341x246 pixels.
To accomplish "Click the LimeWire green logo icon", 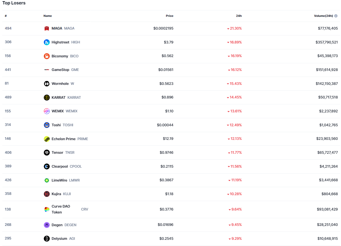I will pos(47,180).
